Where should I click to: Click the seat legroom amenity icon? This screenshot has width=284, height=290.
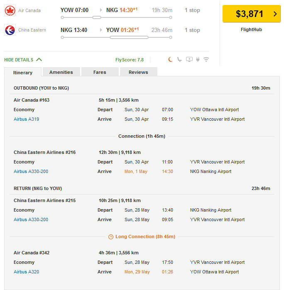pos(179,59)
